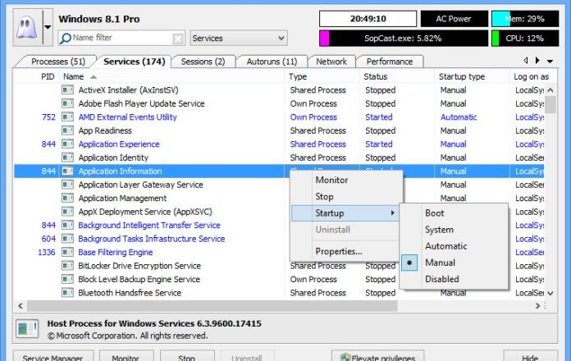Choose Stop in the context menu

(x=346, y=197)
